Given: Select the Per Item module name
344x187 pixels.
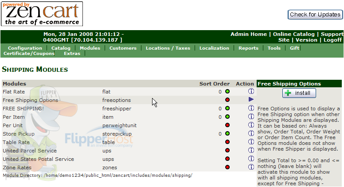Looking at the screenshot, I should [x=14, y=117].
